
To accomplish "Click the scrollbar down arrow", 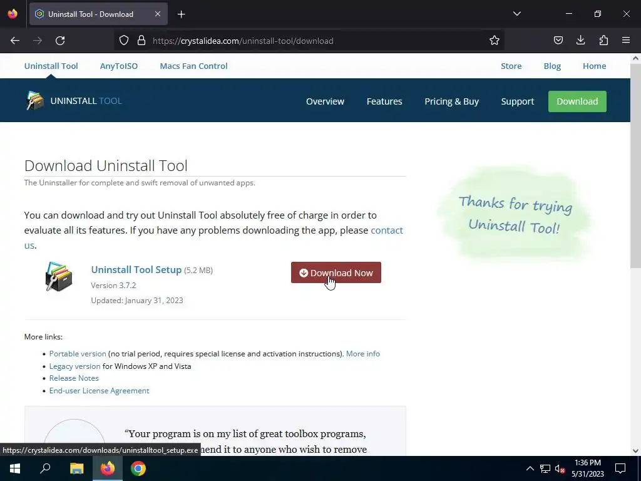I will tap(636, 451).
